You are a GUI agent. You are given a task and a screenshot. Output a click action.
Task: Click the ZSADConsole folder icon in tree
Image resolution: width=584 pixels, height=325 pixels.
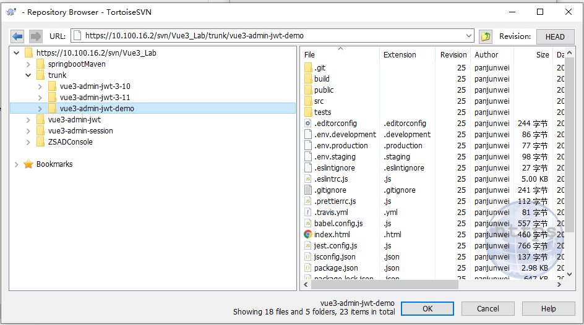(x=41, y=141)
